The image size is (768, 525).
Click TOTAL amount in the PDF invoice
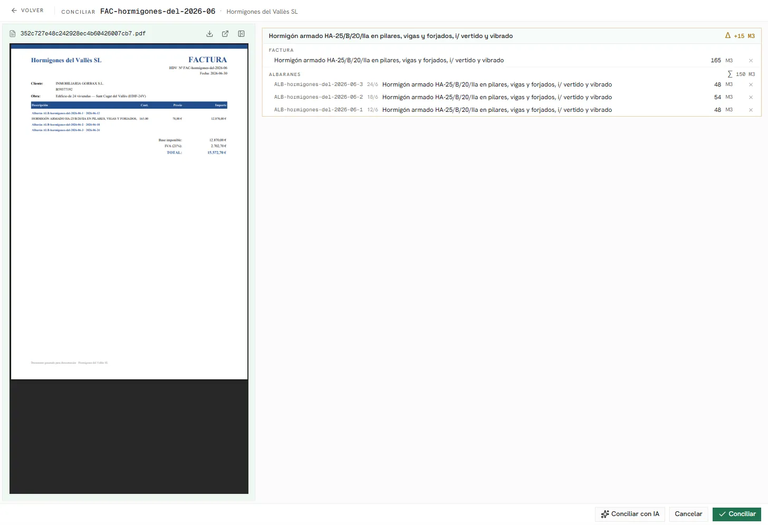click(217, 152)
